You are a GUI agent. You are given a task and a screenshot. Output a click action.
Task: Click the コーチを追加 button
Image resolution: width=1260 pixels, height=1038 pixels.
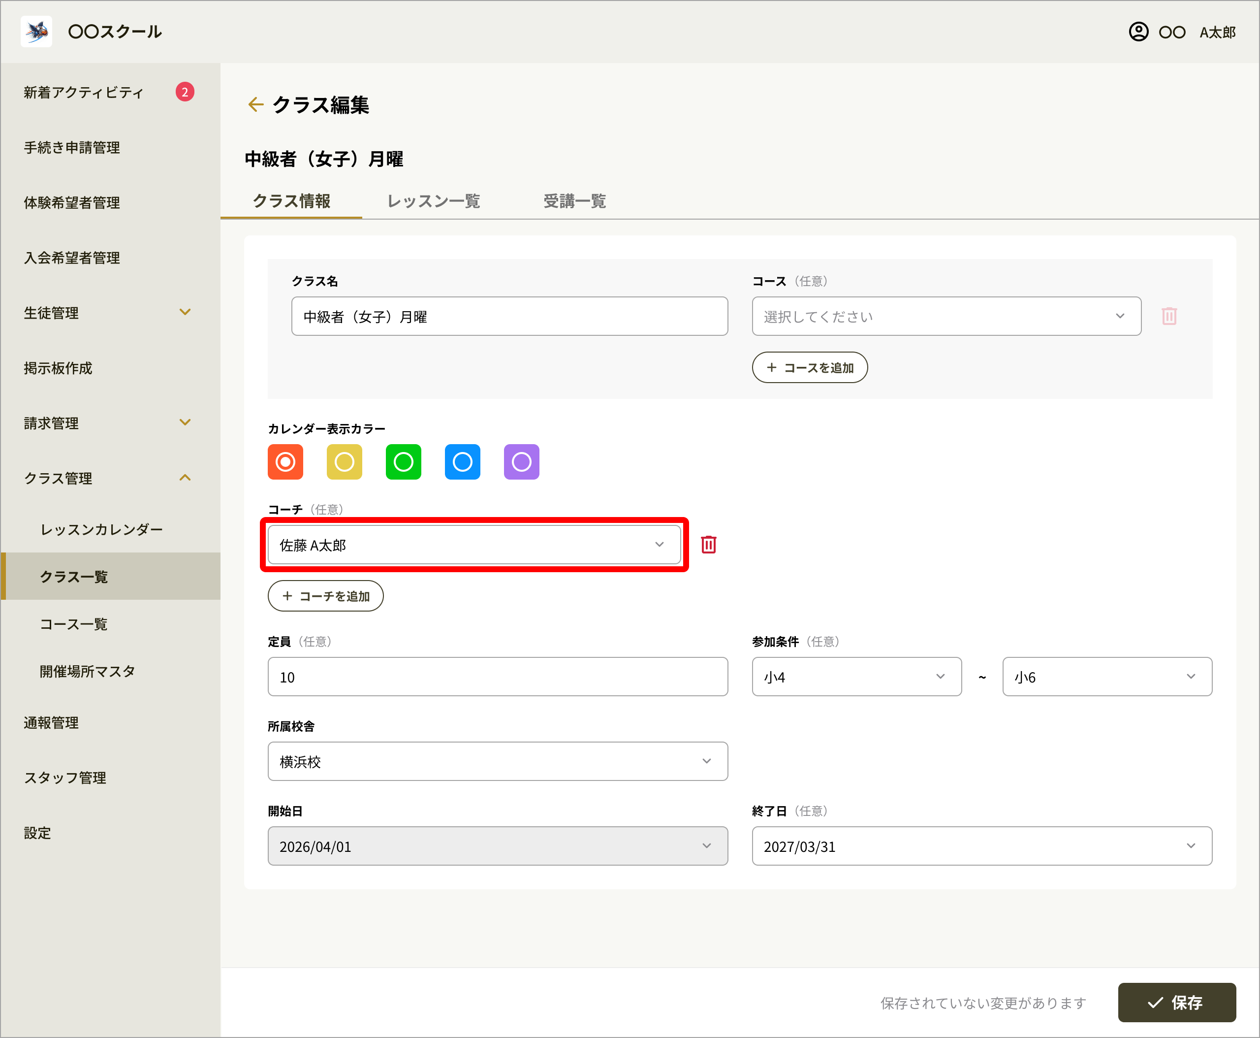(326, 596)
